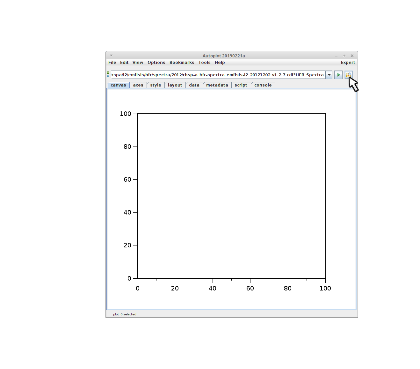Switch to the data tab
This screenshot has width=420, height=369.
point(194,85)
